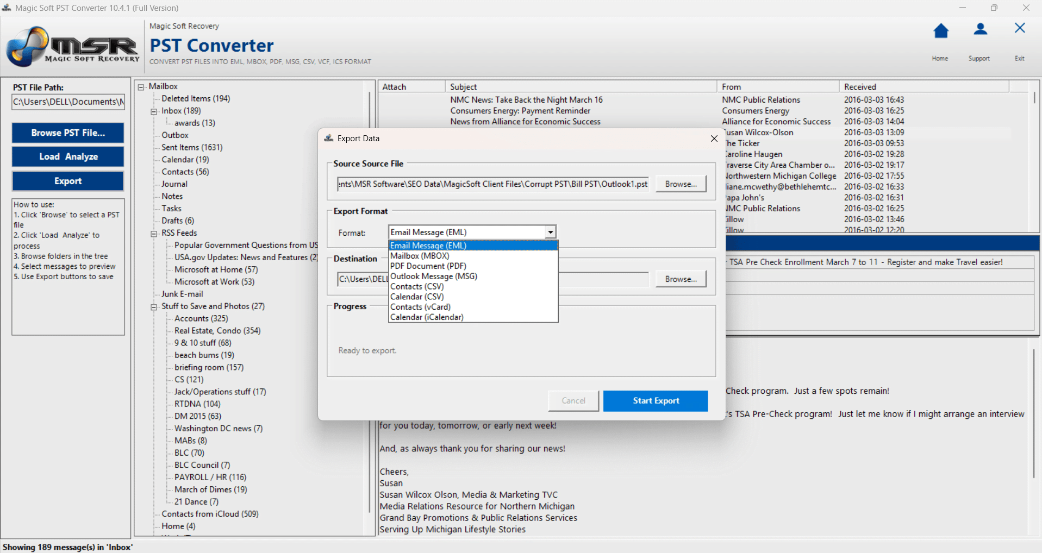Select the Consumers Energy: Payment Reminder message

(x=520, y=111)
